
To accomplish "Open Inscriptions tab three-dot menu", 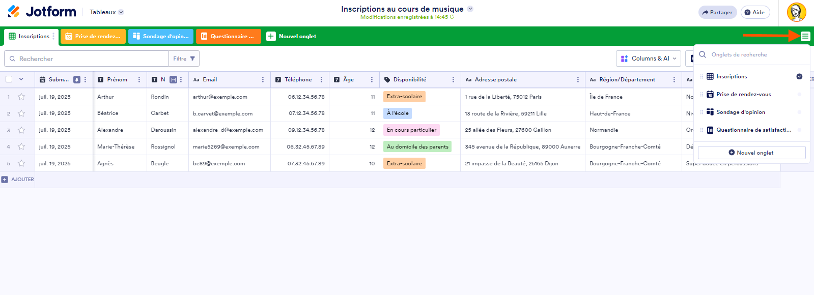I will (53, 36).
